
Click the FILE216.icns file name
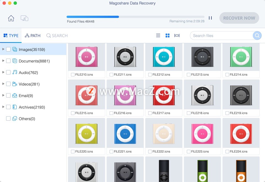tap(123, 113)
